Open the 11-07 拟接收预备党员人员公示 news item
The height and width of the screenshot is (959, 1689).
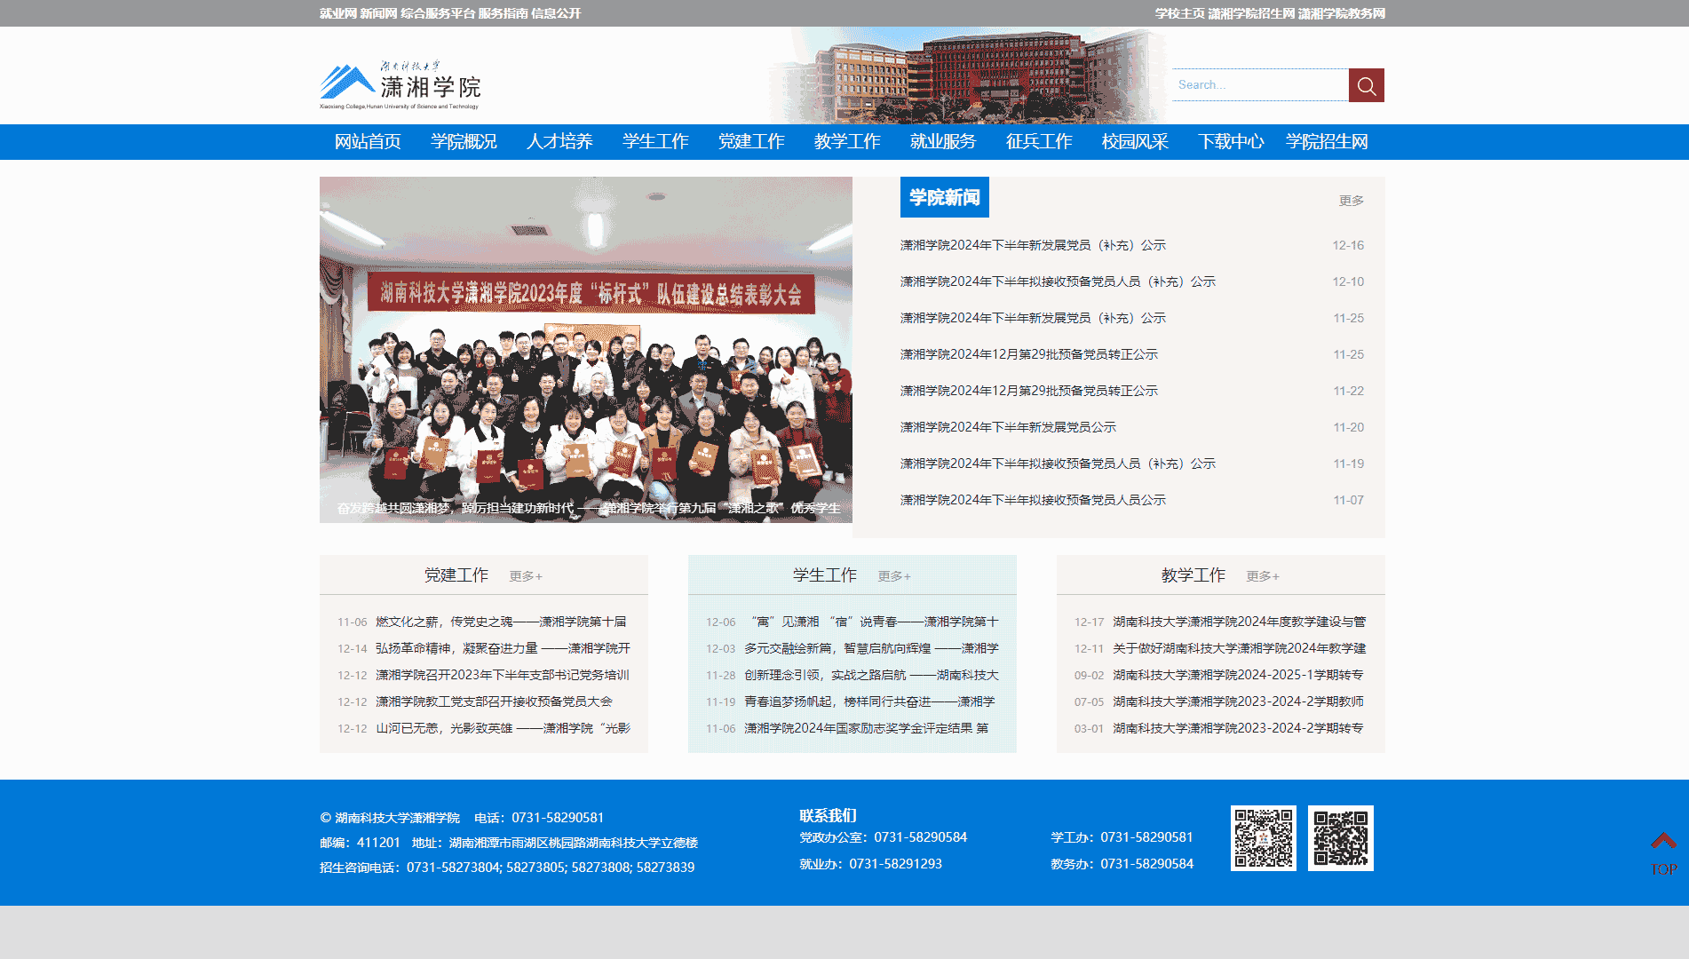(1033, 500)
